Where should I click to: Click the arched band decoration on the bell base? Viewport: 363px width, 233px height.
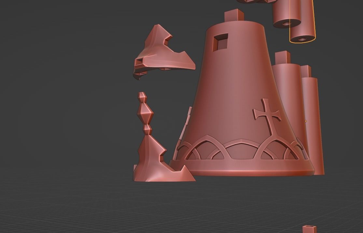[x=241, y=148]
